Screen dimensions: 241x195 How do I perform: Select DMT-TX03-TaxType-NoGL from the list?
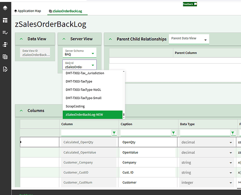coord(92,90)
